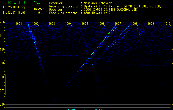Click time marker 1005
Image resolution: width=173 pixels, height=110 pixels.
85,23
